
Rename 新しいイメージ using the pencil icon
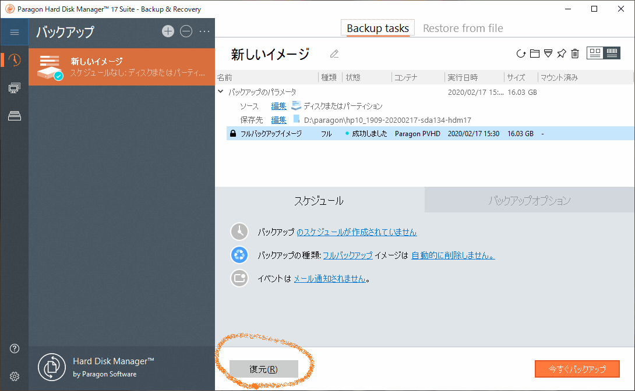point(334,53)
